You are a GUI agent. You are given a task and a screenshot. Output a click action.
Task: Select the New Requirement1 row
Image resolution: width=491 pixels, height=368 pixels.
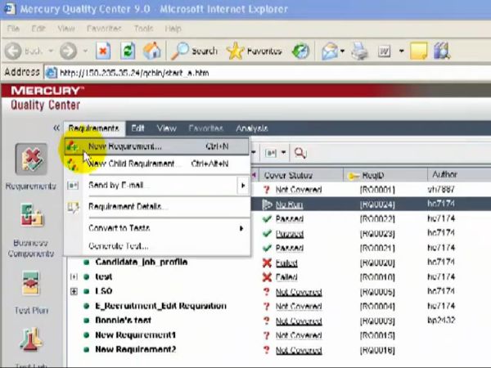[x=135, y=334]
